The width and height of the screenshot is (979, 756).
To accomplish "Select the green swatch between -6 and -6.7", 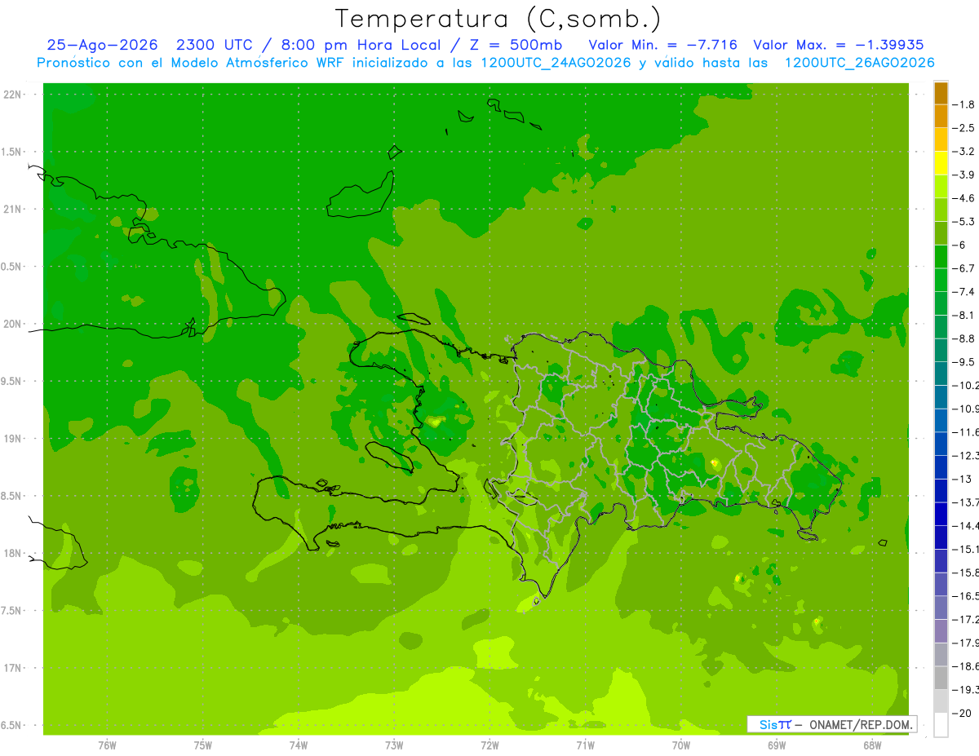I will (941, 257).
